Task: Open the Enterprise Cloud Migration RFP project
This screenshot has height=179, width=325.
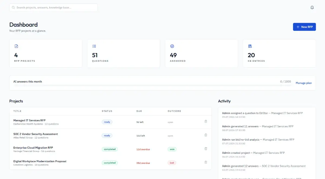Action: tap(33, 148)
